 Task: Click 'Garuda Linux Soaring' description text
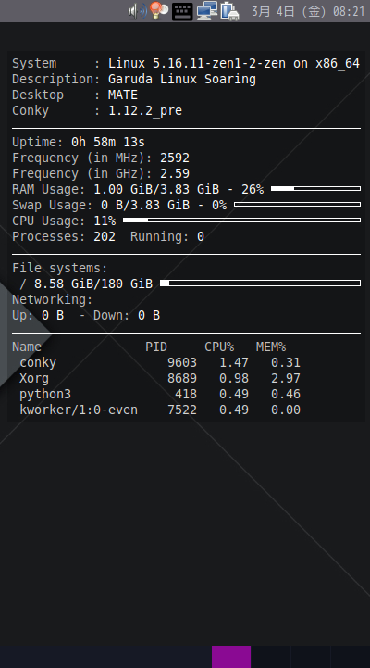point(182,80)
